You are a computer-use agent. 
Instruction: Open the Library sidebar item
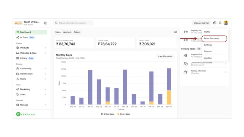(31, 58)
